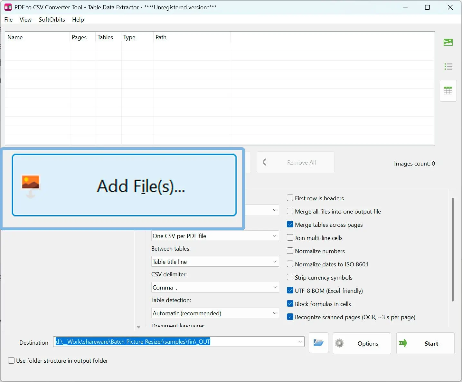Click the options panel vertical scrollbar
Viewport: 462px width, 382px height.
coord(453,250)
